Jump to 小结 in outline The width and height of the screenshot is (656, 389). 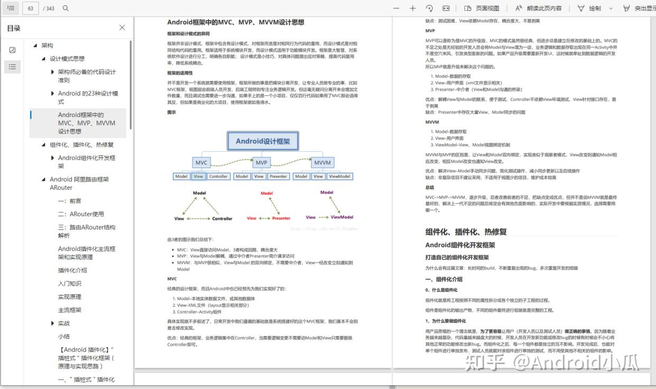click(x=64, y=337)
